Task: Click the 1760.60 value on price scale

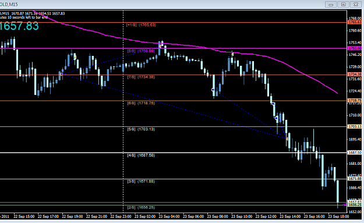Action: coord(355,30)
